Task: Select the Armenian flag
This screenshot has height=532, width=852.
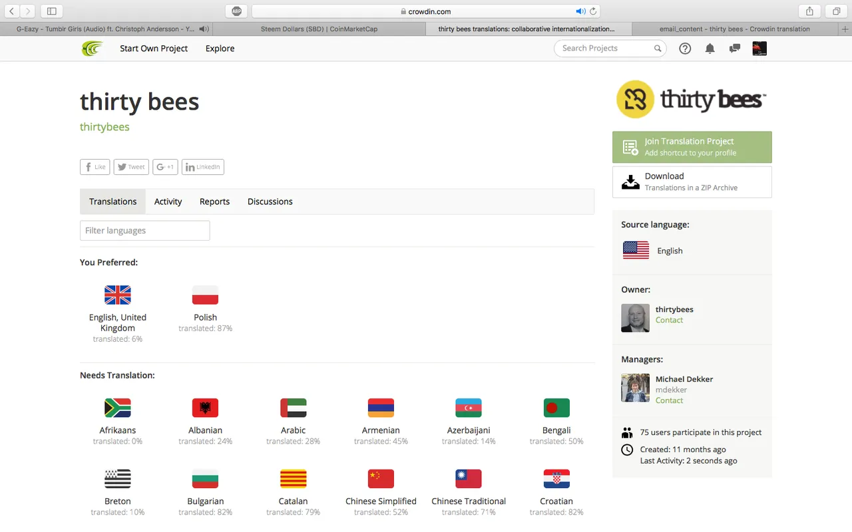Action: click(x=381, y=408)
